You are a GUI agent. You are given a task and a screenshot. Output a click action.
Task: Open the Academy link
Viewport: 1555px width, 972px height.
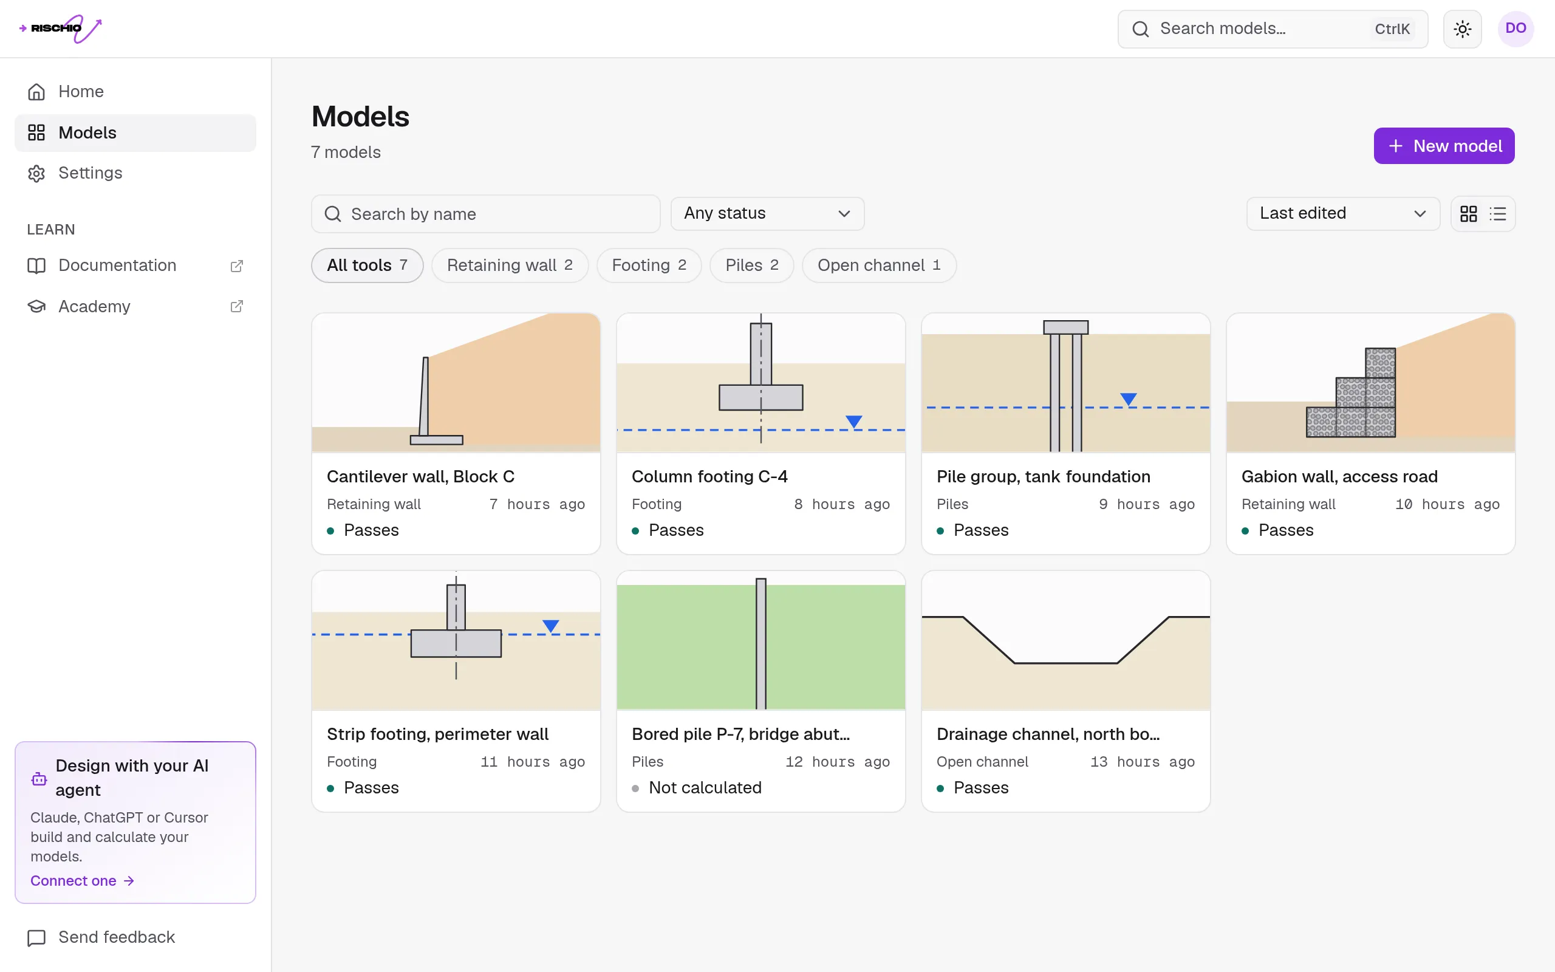tap(135, 307)
